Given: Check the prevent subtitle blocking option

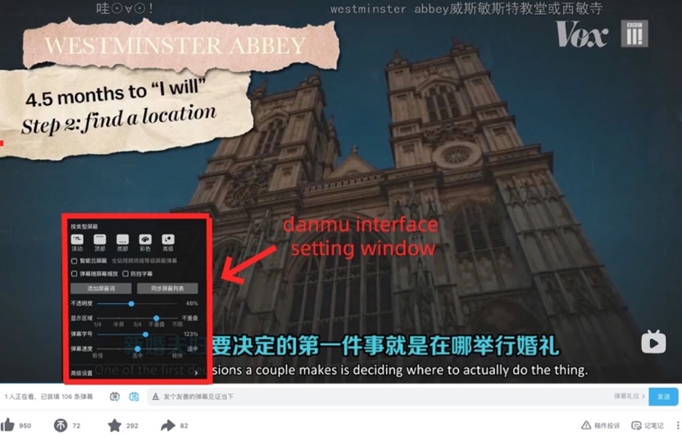Looking at the screenshot, I should pos(125,274).
